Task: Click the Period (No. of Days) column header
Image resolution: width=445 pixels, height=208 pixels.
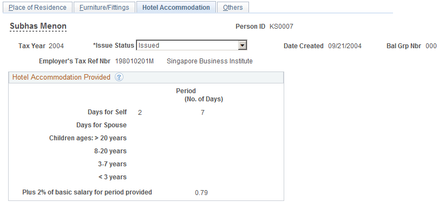Action: [x=200, y=95]
